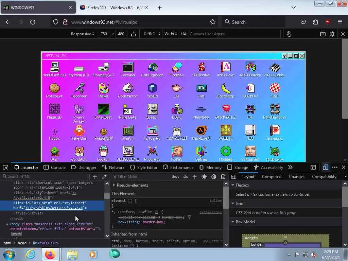The width and height of the screenshot is (348, 261).
Task: Open the CodeMirror icon
Action: [128, 90]
